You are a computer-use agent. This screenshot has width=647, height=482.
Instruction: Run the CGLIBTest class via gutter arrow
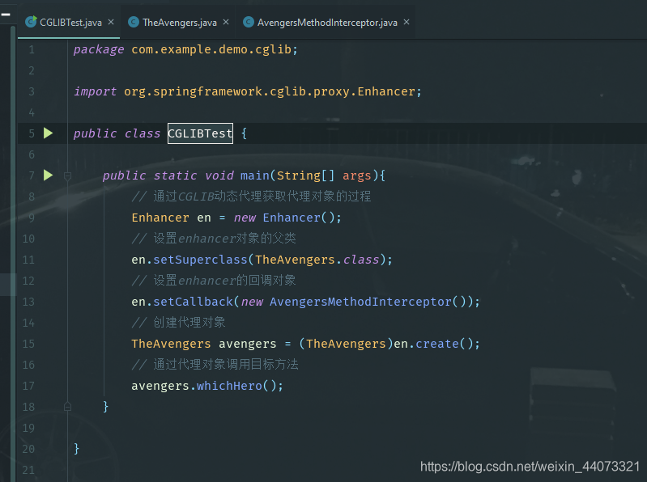click(x=49, y=133)
